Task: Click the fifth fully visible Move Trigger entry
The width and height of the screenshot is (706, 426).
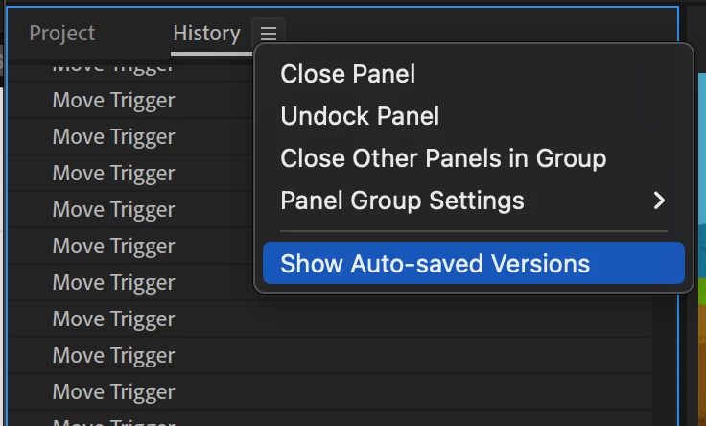Action: point(113,247)
